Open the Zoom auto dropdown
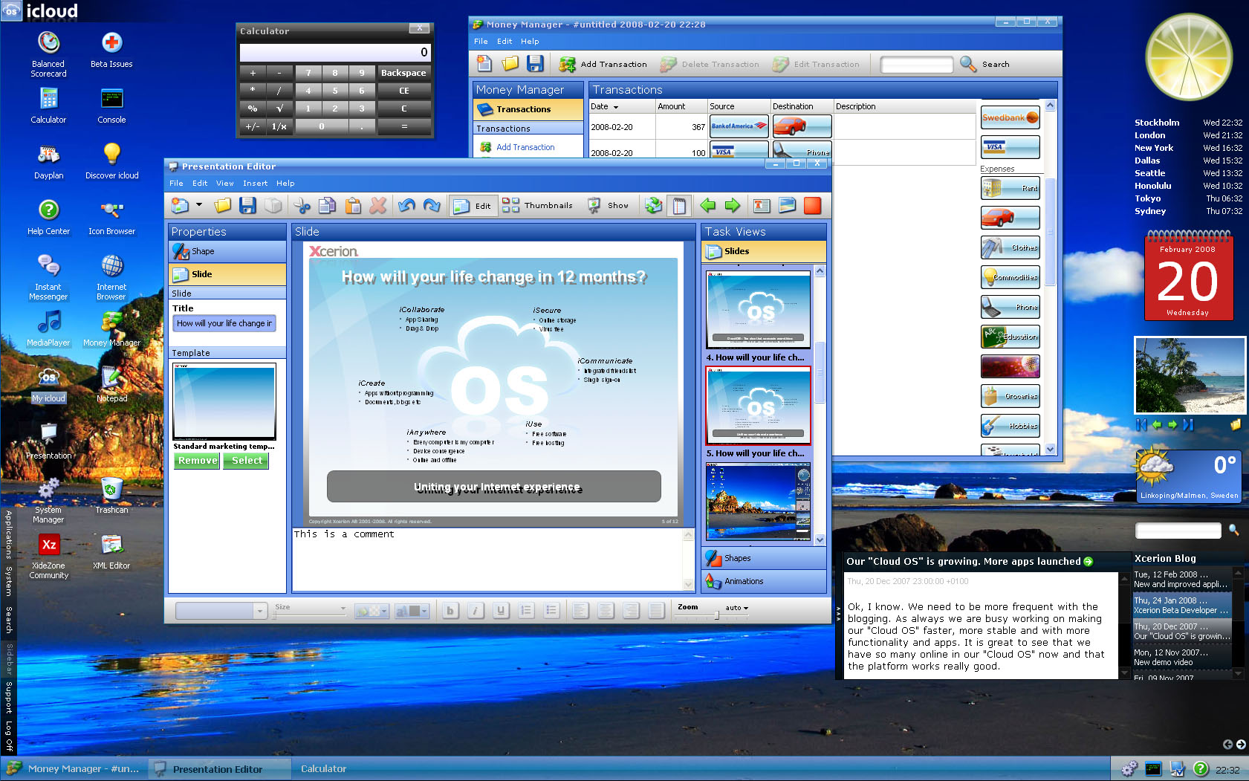This screenshot has width=1249, height=781. 736,608
